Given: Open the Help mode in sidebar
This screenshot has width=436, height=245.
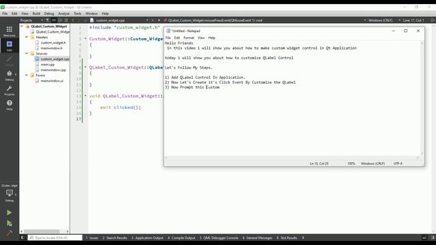Looking at the screenshot, I should tap(9, 105).
